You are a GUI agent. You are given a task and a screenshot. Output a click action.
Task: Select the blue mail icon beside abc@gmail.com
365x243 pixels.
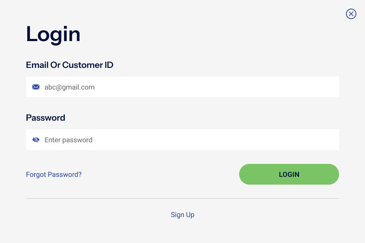click(36, 87)
